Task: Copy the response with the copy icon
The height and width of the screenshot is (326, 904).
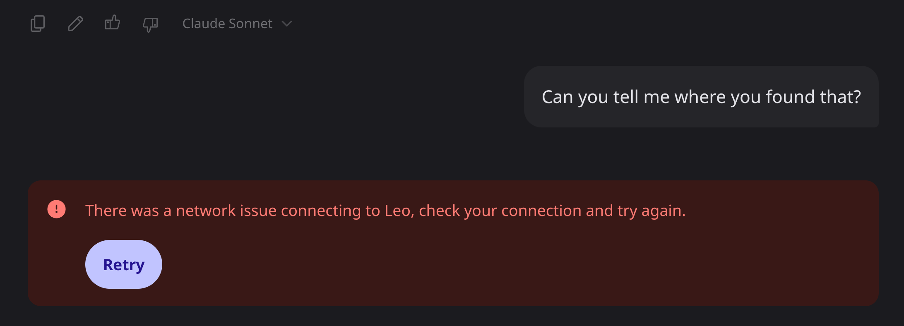Action: tap(38, 24)
